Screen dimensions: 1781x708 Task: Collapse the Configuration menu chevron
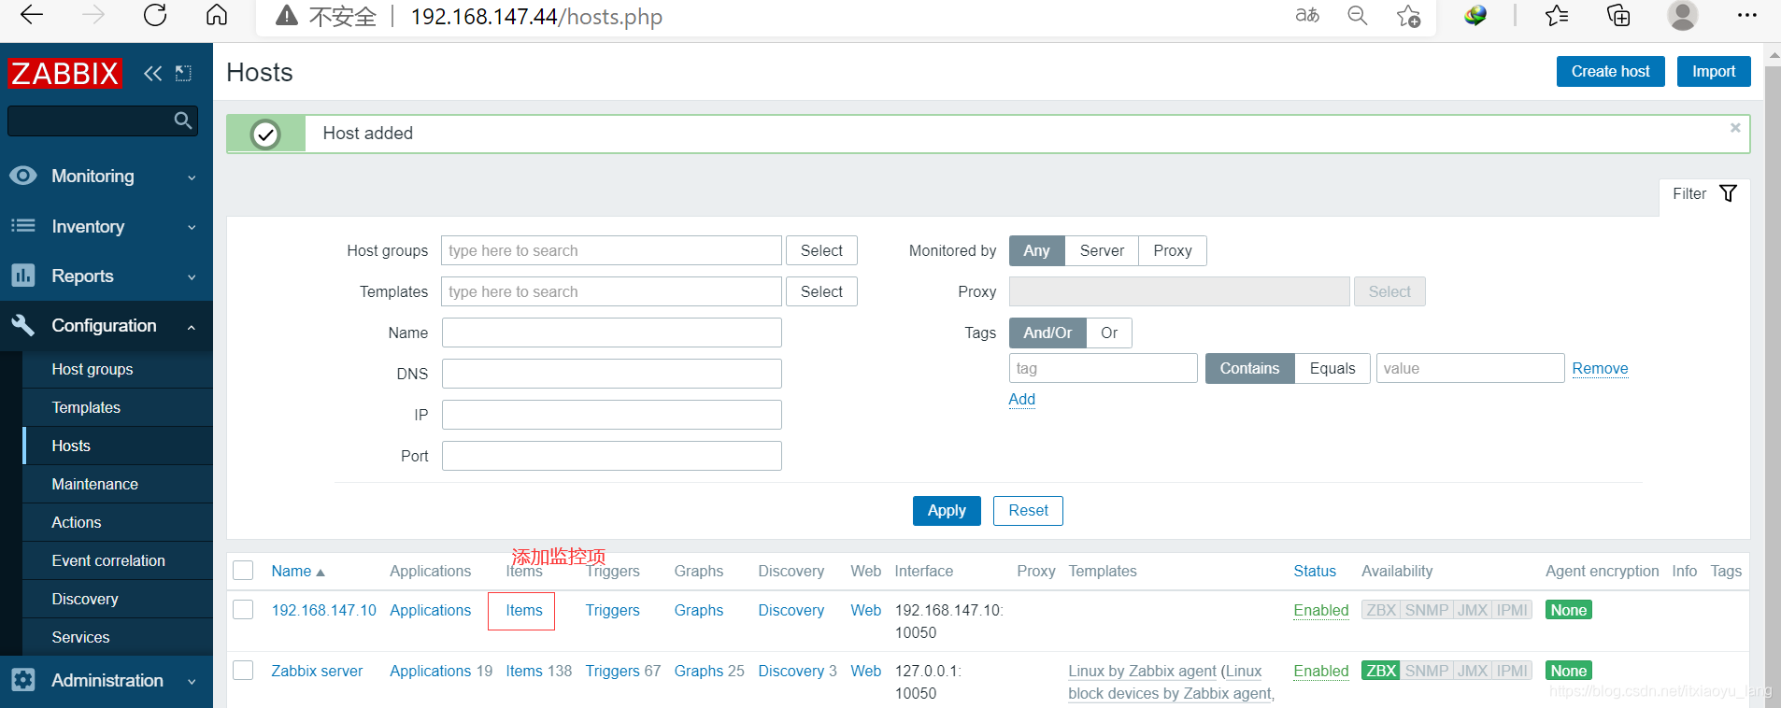coord(192,327)
